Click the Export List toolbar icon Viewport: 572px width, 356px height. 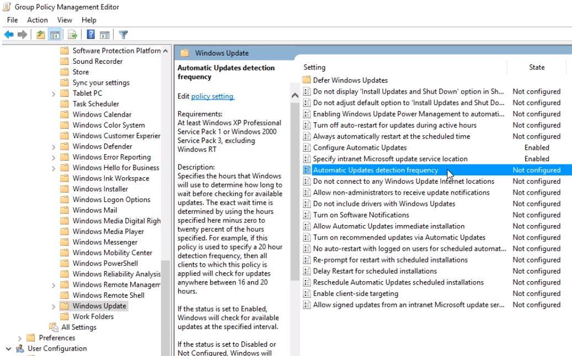pos(72,35)
